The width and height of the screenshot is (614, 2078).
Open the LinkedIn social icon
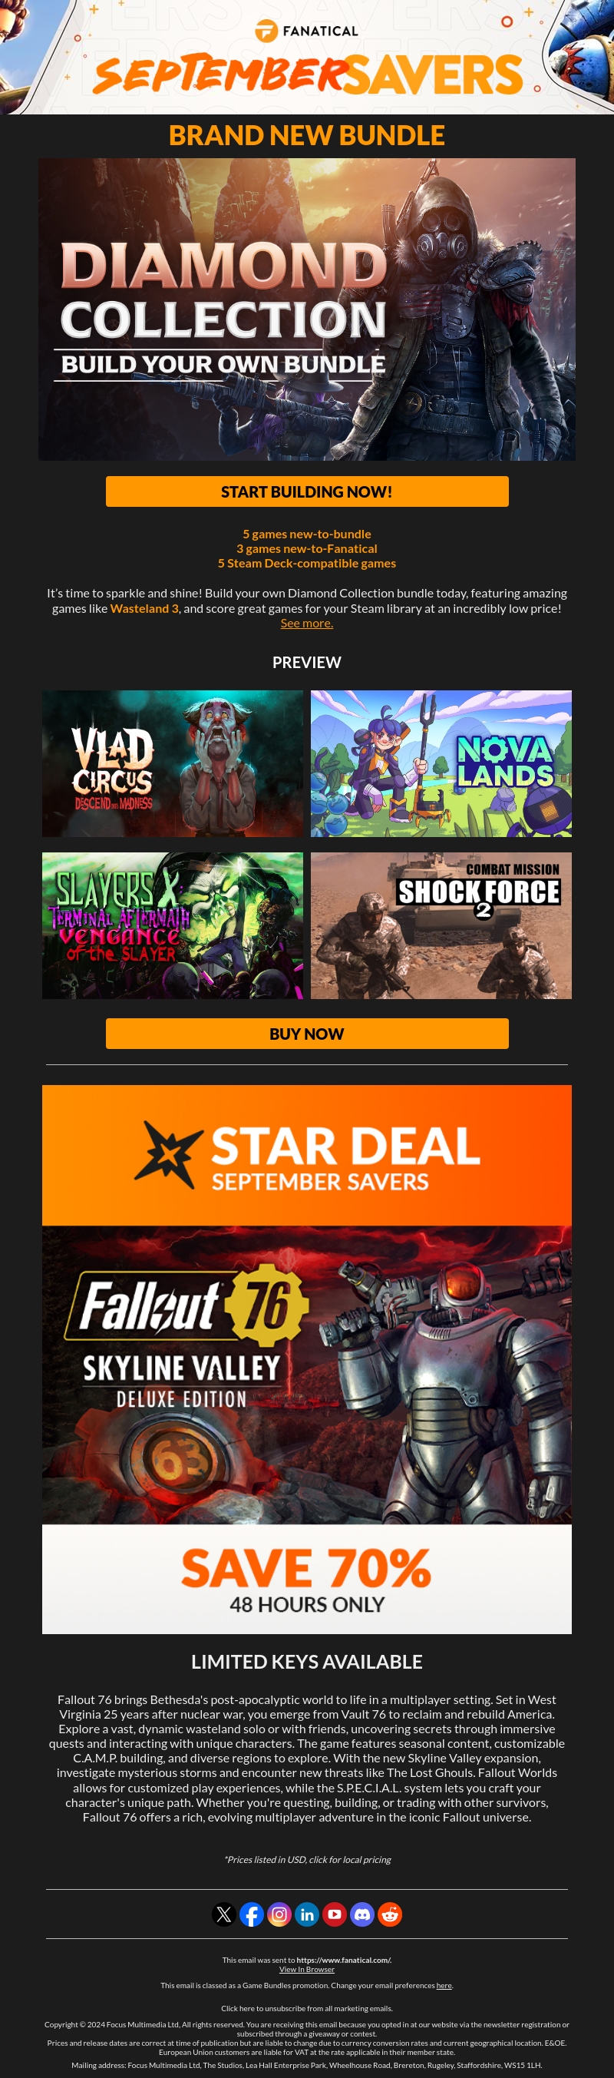pos(307,1914)
